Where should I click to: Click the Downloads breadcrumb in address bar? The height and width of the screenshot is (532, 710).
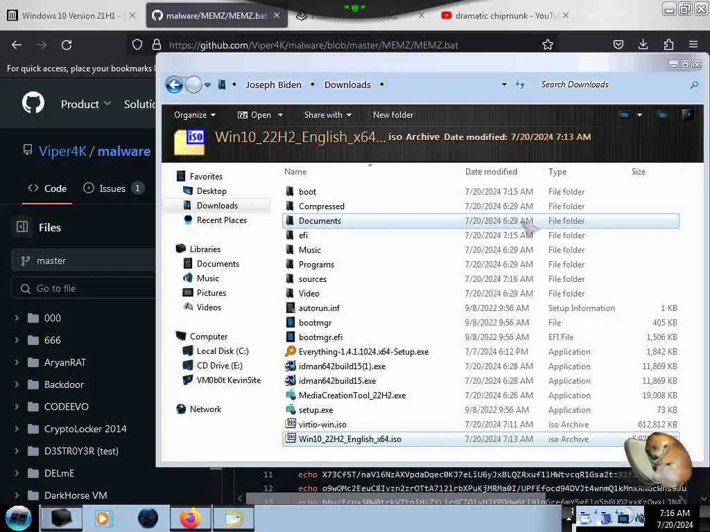click(347, 85)
